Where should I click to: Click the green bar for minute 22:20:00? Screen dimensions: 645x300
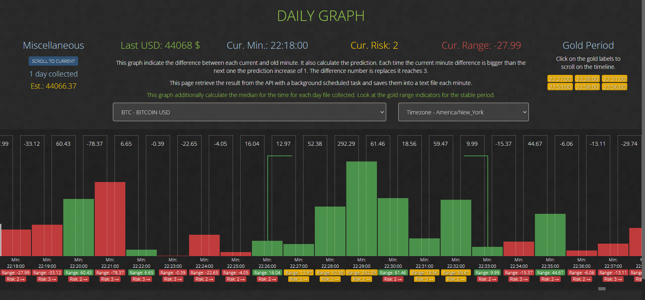click(x=79, y=227)
